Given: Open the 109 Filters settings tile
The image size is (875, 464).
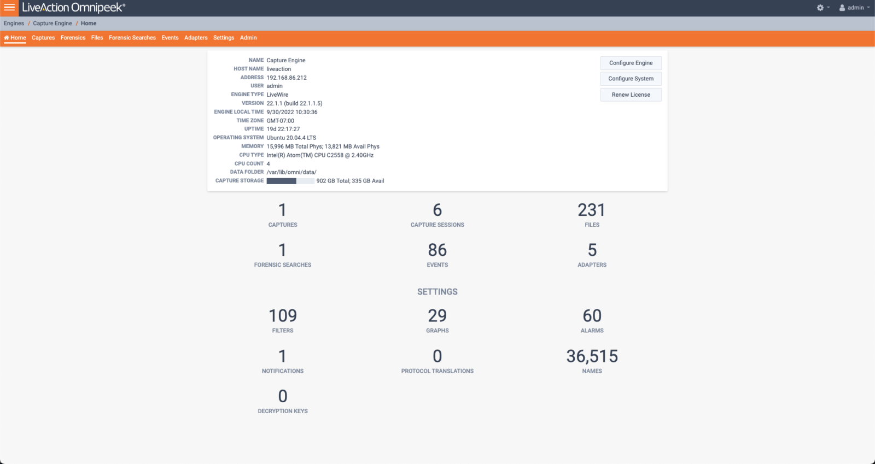Looking at the screenshot, I should 283,320.
